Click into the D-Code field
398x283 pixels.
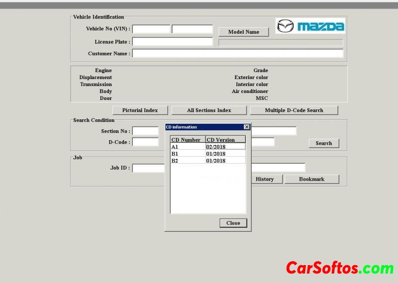(x=145, y=142)
